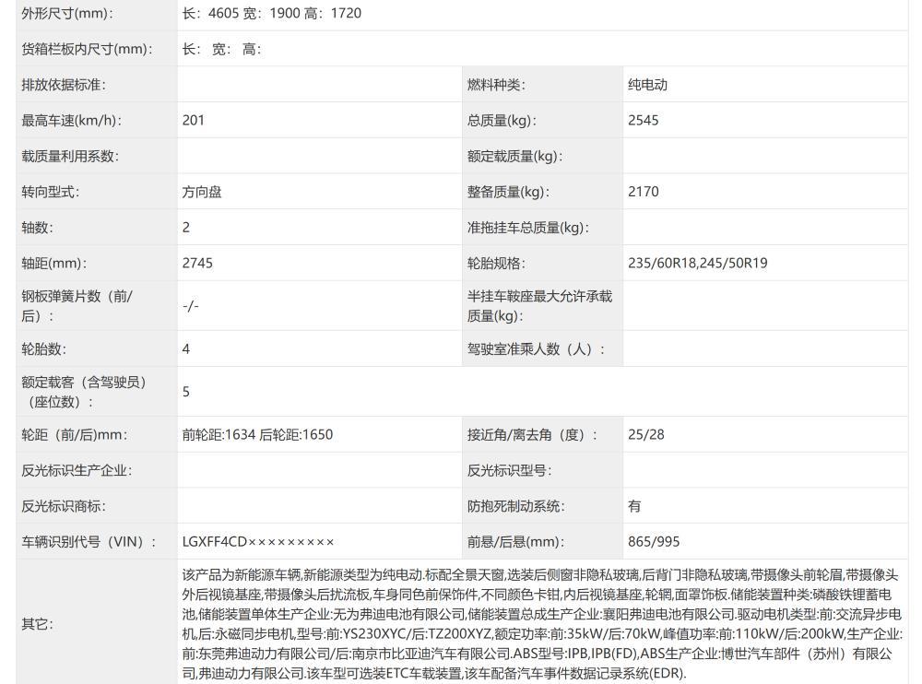Image resolution: width=922 pixels, height=684 pixels.
Task: Click the 钢板弹簧片数(前/后) label
Action: pos(77,306)
